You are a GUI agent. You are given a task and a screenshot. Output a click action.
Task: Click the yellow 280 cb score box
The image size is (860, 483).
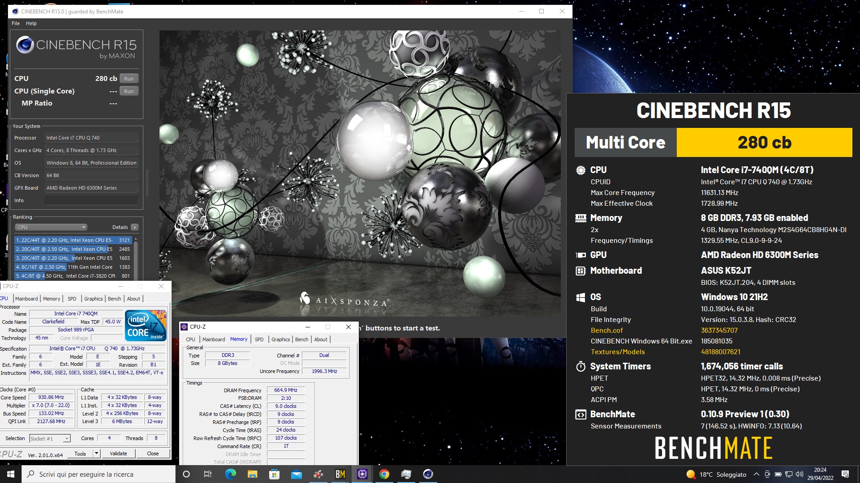point(764,142)
